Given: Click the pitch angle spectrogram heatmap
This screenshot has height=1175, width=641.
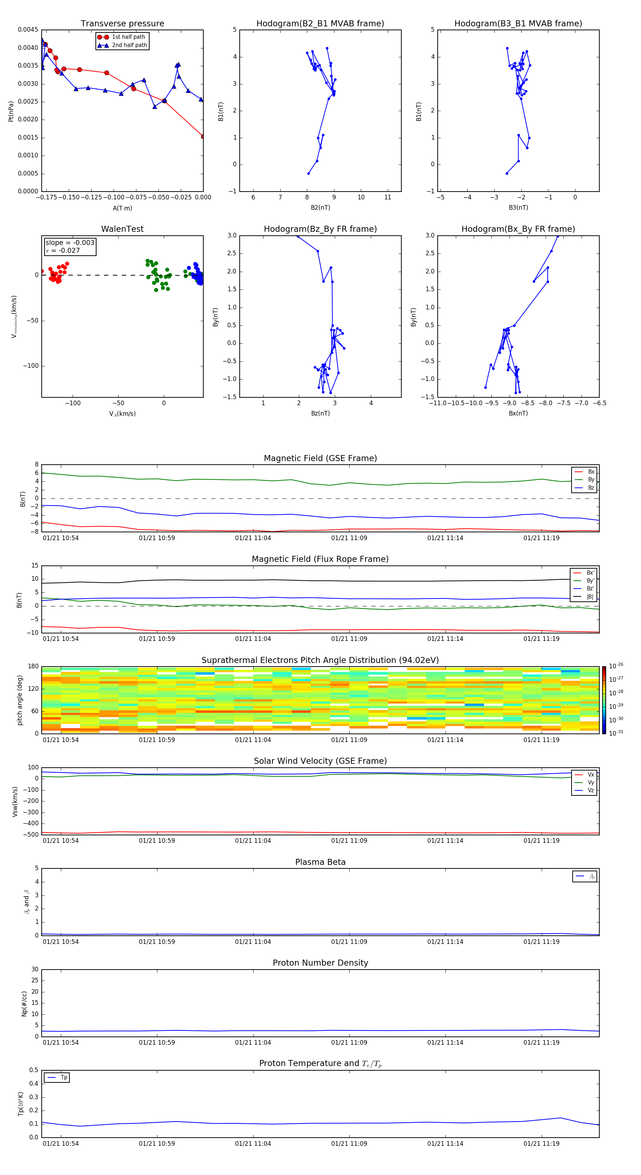Looking at the screenshot, I should tap(320, 700).
